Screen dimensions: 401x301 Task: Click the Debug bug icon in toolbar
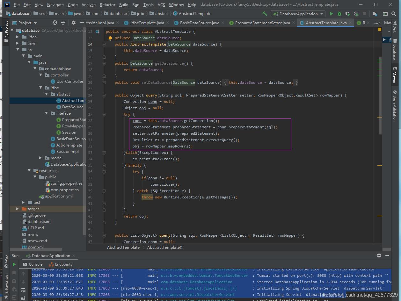pyautogui.click(x=339, y=14)
